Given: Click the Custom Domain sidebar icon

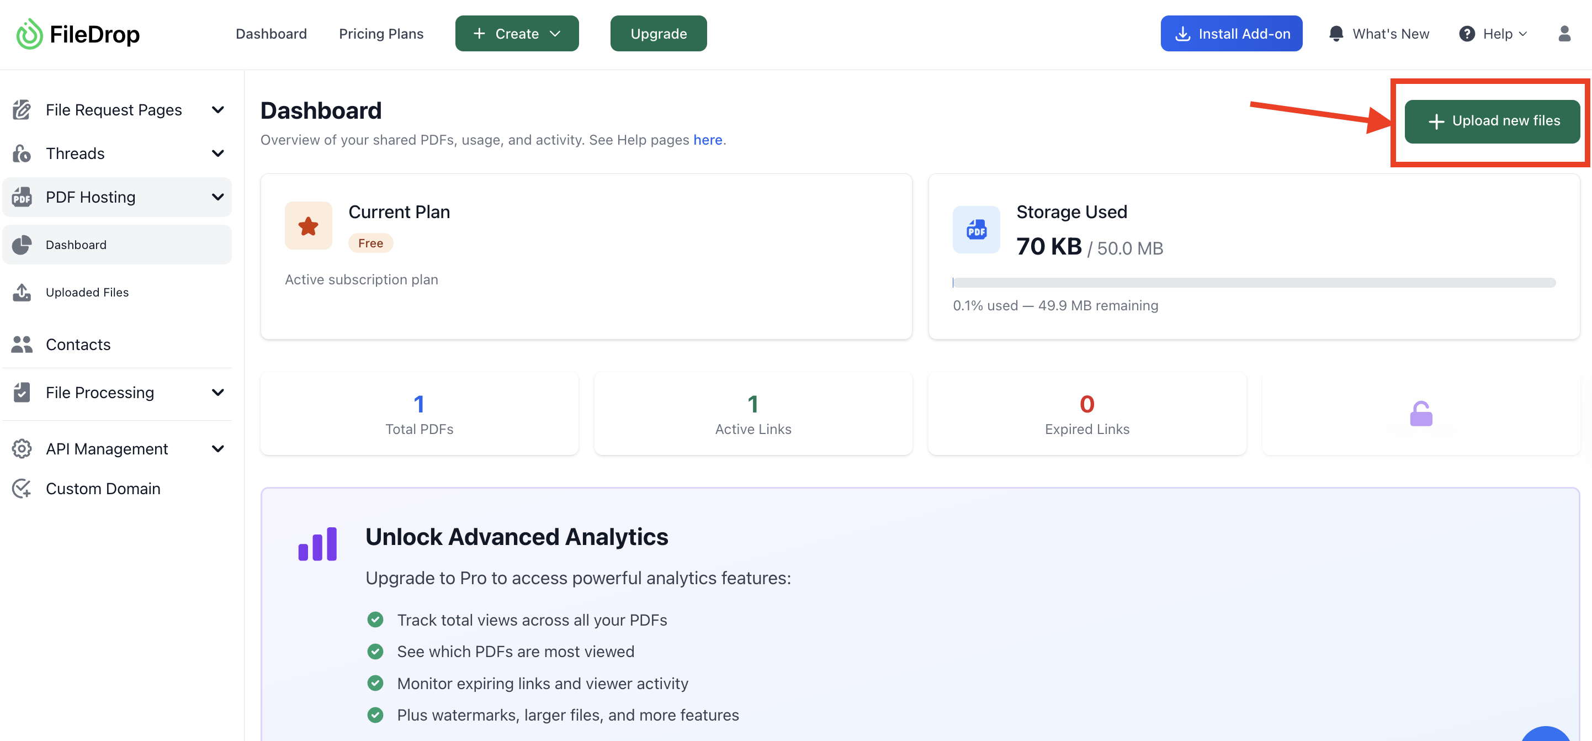Looking at the screenshot, I should tap(22, 488).
